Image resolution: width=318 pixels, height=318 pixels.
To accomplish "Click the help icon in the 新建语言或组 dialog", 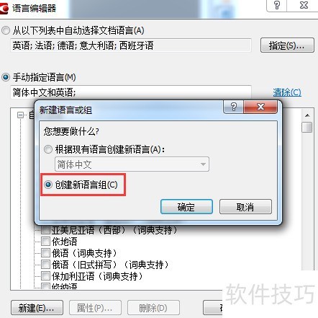I will click(234, 107).
